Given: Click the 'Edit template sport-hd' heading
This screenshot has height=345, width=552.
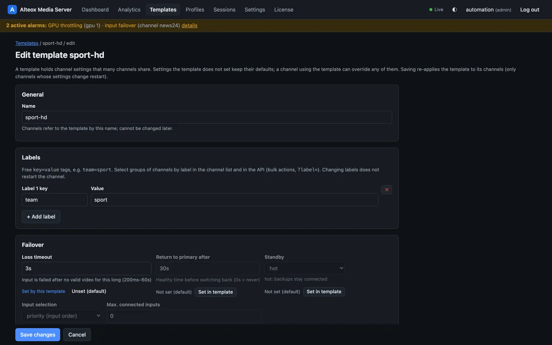Looking at the screenshot, I should (x=60, y=55).
